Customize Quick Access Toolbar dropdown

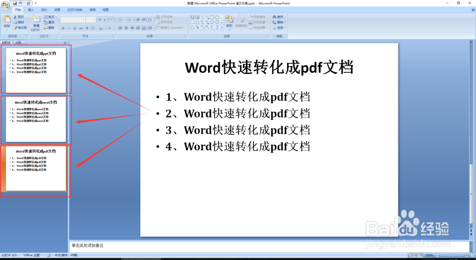tap(36, 3)
